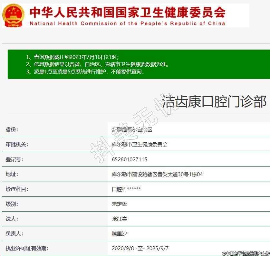
Task: Select the license validity dates 2020/9/8 -至- 2025/9/7
Action: tap(140, 248)
